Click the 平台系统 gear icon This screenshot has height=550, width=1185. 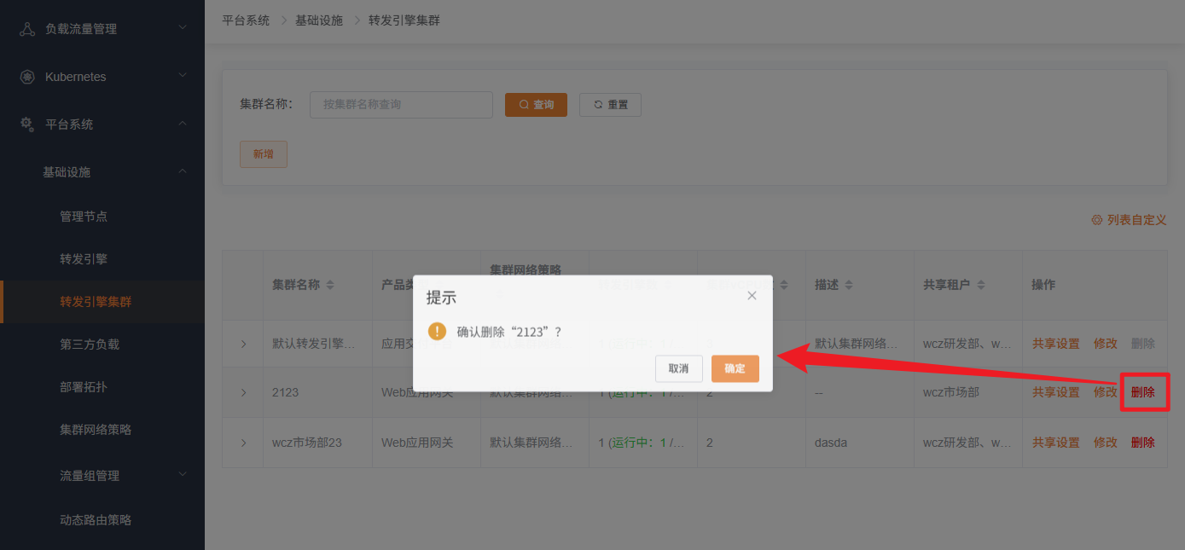(27, 124)
